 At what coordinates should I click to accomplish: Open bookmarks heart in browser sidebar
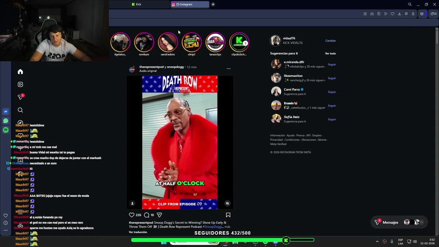[5, 215]
